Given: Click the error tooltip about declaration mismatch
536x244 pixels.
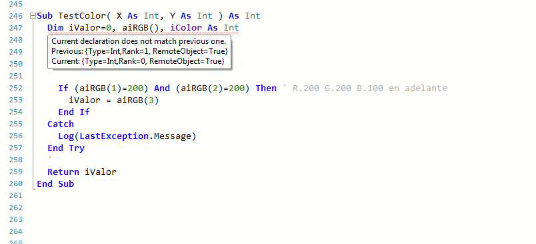Looking at the screenshot, I should tap(139, 51).
